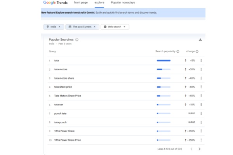Viewport: 233px width, 155px height.
Task: Go to next page of results
Action: 200,149
